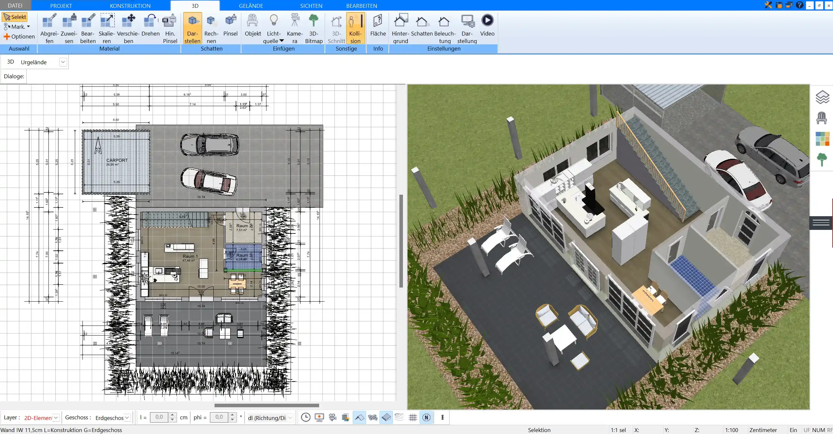
Task: Switch to the BEARBEITEN tab
Action: 362,6
